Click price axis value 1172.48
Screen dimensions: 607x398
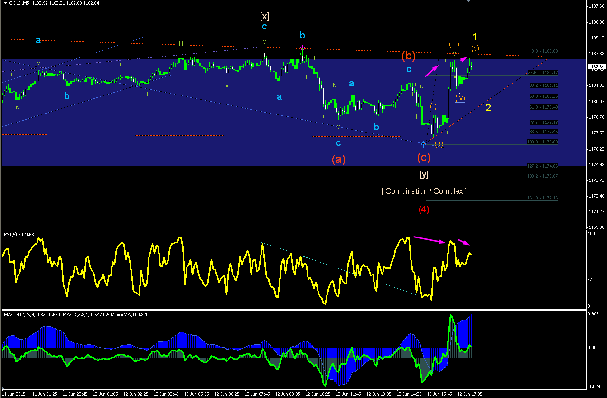[596, 196]
